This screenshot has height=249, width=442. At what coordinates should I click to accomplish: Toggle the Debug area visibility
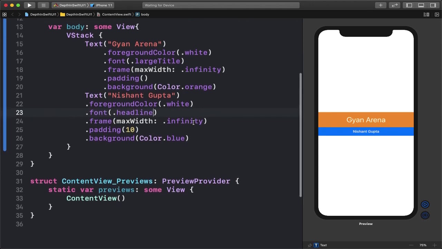[421, 5]
